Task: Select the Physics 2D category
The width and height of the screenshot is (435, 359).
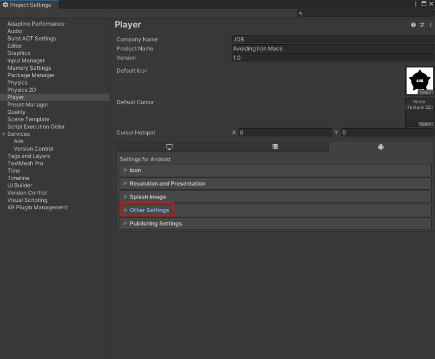Action: click(x=22, y=90)
